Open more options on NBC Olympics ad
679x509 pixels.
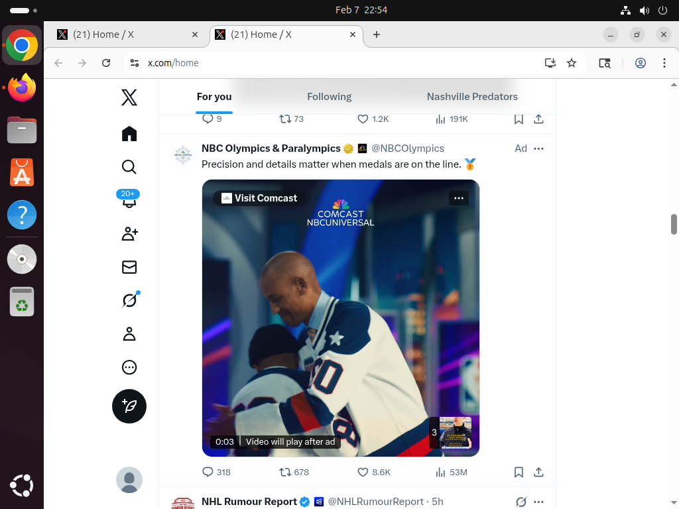click(538, 149)
